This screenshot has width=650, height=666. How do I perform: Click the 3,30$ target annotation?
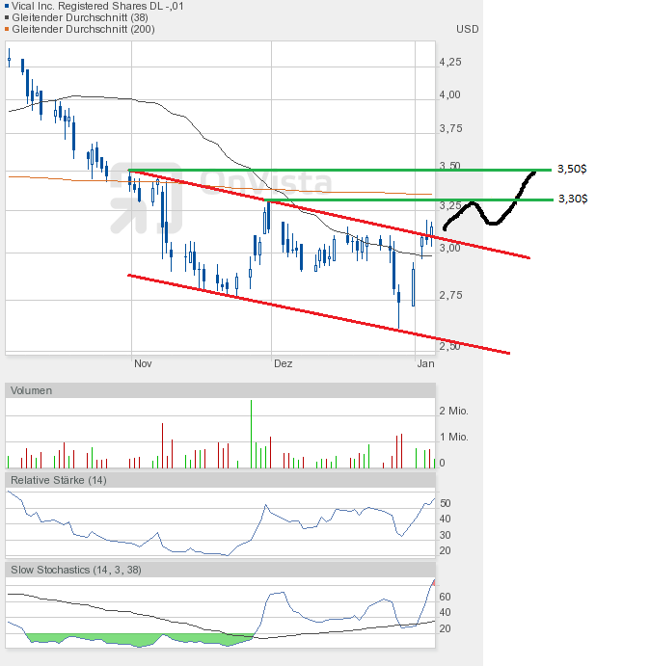(x=573, y=199)
